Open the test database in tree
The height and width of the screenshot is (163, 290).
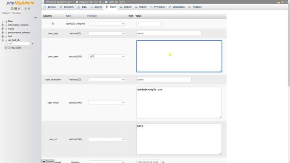(10, 36)
